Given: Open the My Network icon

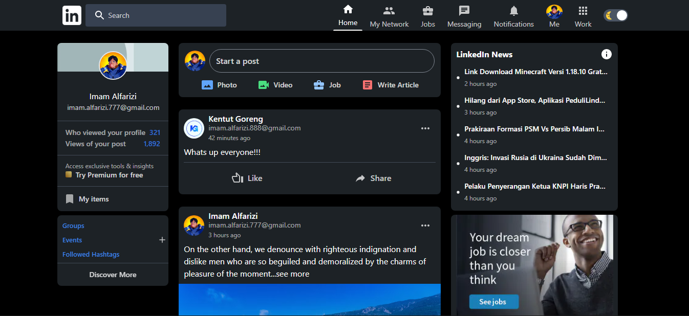Looking at the screenshot, I should pos(389,15).
